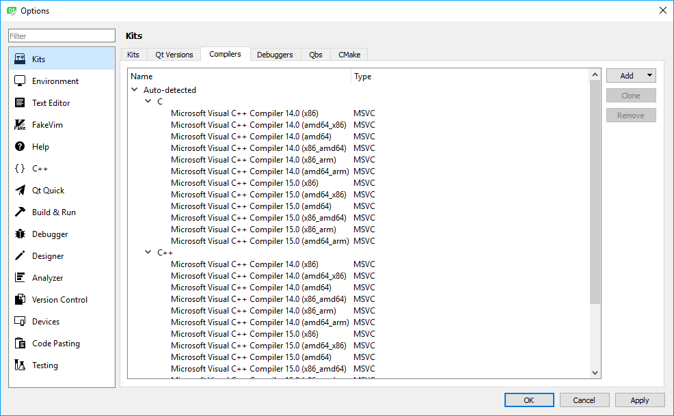
Task: Open the CMake tab
Action: pos(349,55)
